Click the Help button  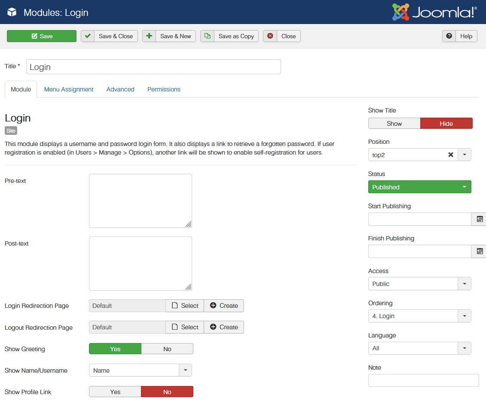coord(460,36)
